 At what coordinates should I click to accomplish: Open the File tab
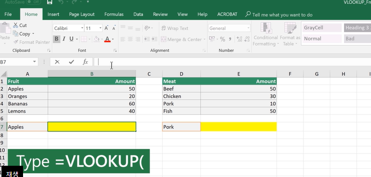tap(8, 14)
